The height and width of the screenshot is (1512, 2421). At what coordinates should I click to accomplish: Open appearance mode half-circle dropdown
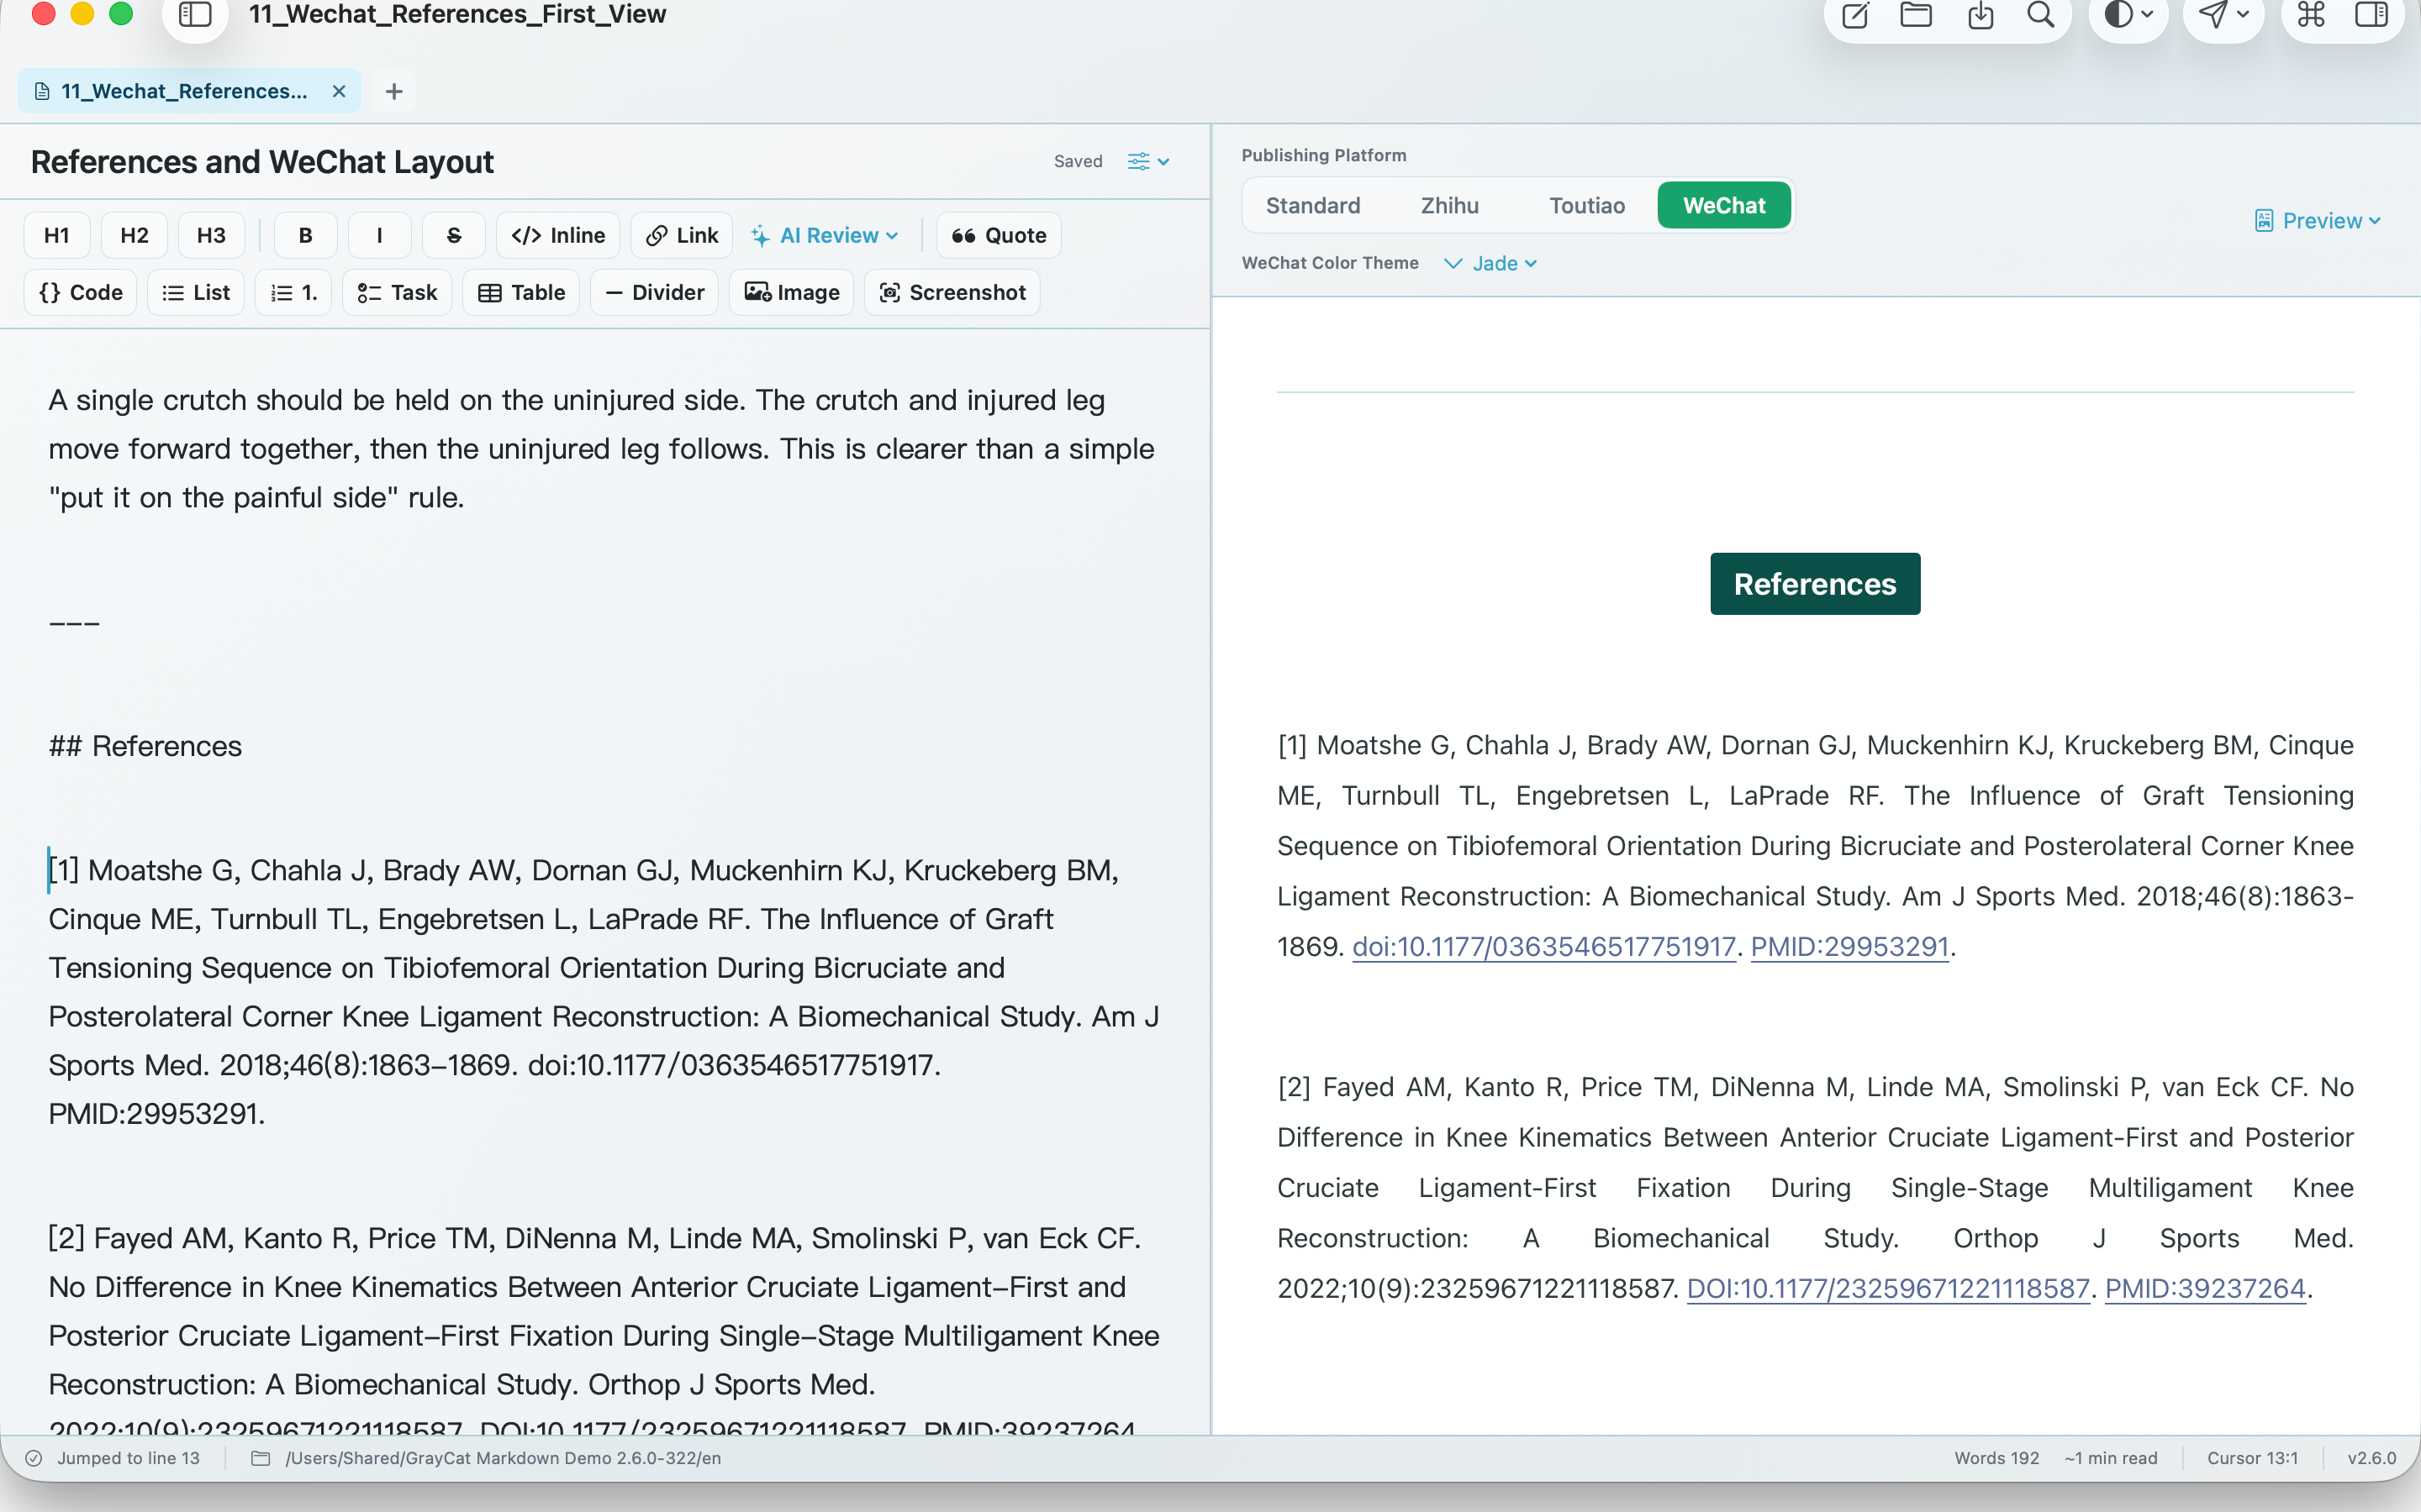tap(2128, 15)
